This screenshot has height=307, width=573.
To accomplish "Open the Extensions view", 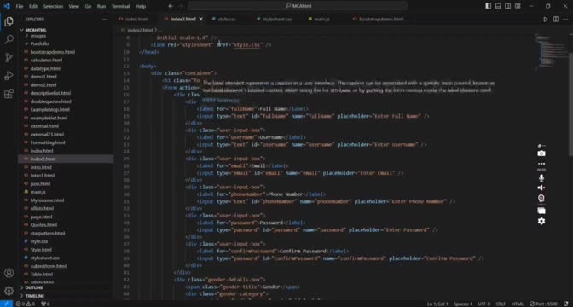I will pyautogui.click(x=9, y=94).
